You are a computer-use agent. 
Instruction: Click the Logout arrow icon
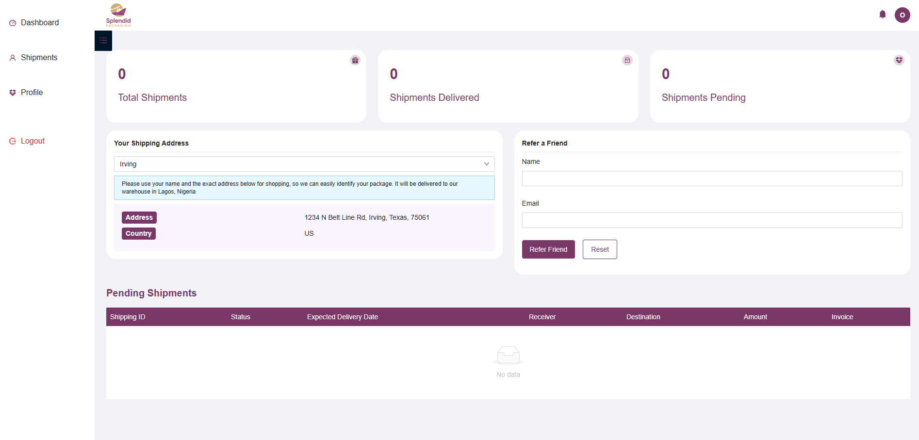(x=13, y=141)
